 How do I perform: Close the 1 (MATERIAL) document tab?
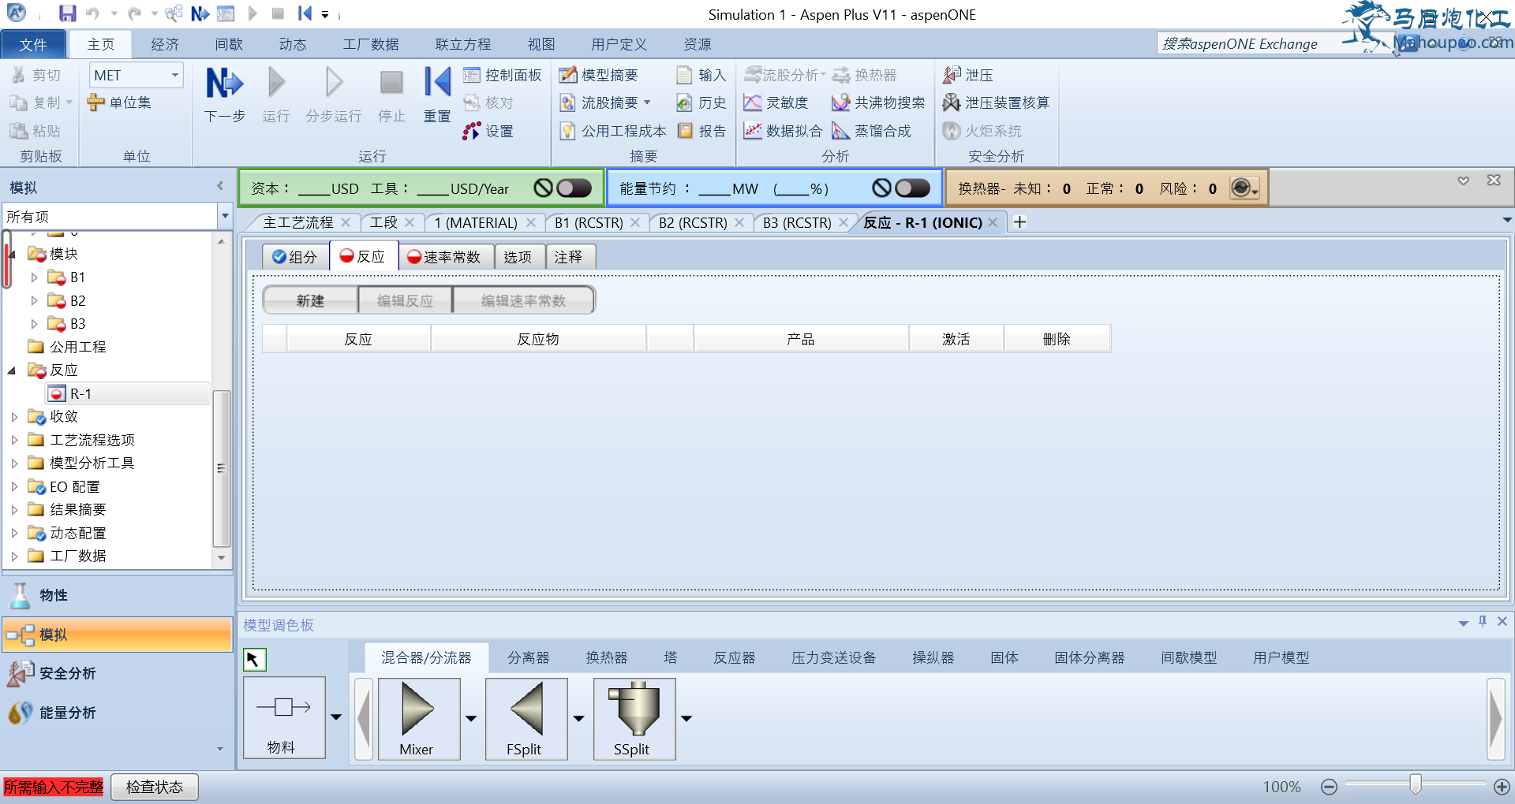(531, 222)
